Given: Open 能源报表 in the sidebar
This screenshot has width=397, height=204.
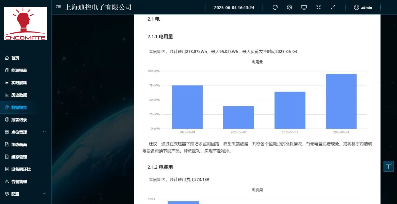Looking at the screenshot, I should 19,70.
